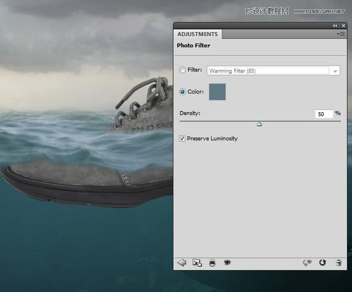The height and width of the screenshot is (292, 352).
Task: Toggle Preserve Luminosity checkbox
Action: [182, 139]
